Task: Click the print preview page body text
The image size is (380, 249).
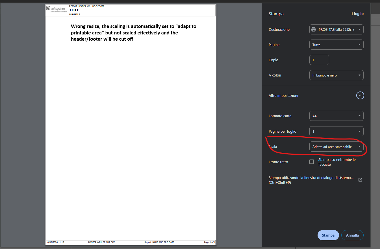Action: tap(133, 33)
